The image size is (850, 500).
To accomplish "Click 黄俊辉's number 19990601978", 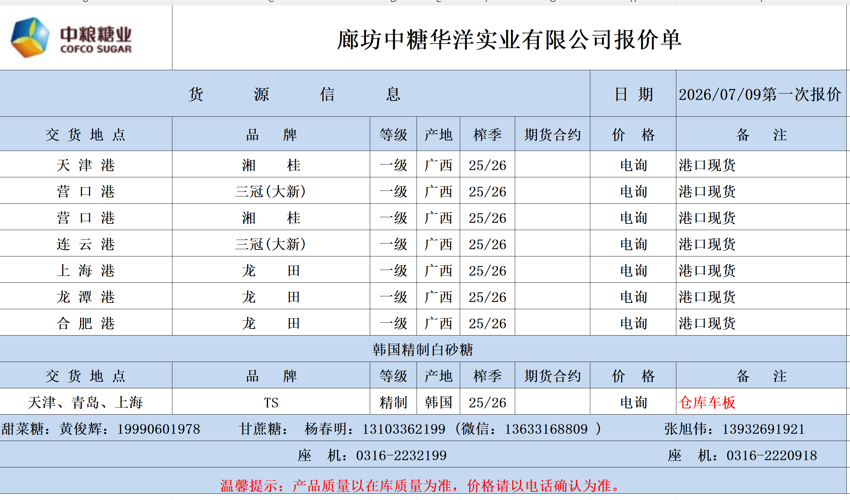I will click(159, 429).
